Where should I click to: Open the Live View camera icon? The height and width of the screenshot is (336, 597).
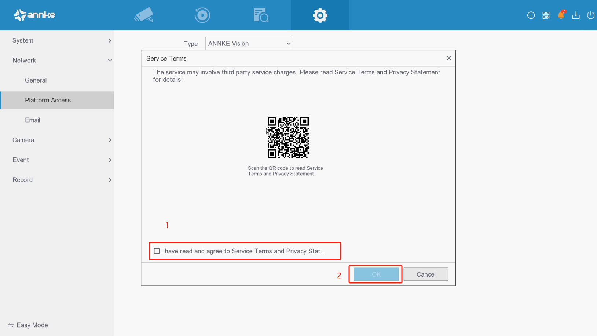[x=144, y=15]
